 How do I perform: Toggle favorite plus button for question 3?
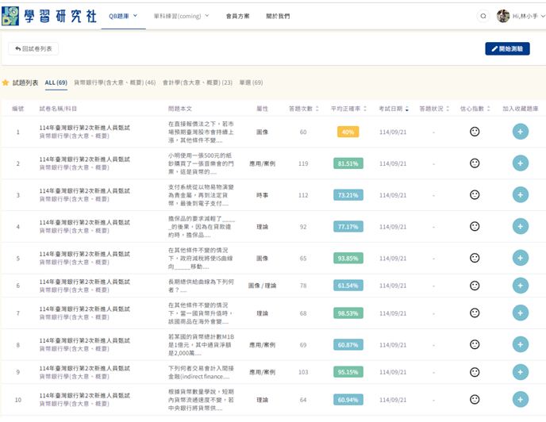[x=520, y=194]
